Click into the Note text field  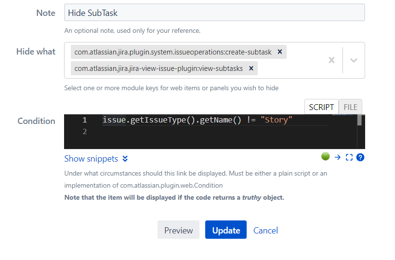click(214, 13)
